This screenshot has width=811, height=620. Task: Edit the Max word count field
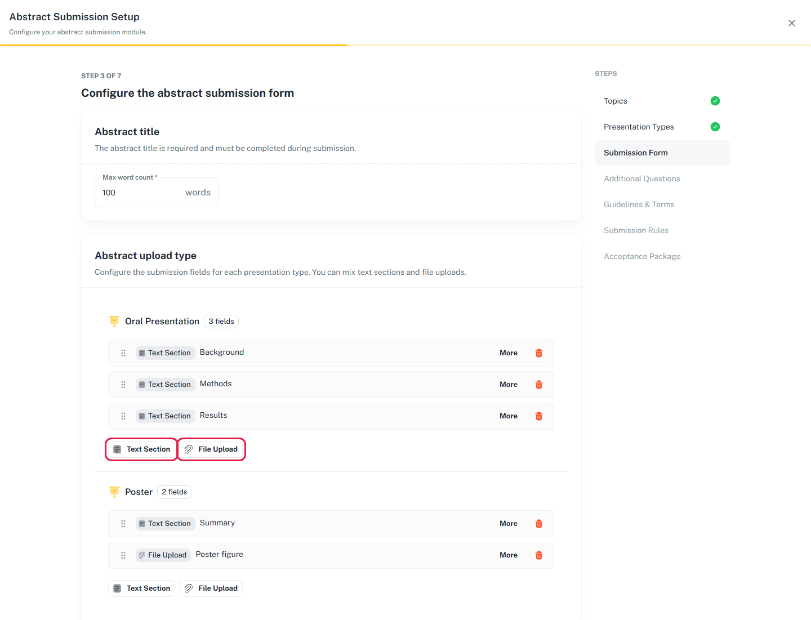(157, 193)
